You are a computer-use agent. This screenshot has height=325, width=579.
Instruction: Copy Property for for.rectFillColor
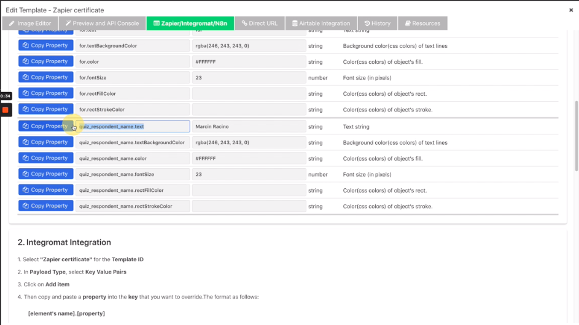46,93
